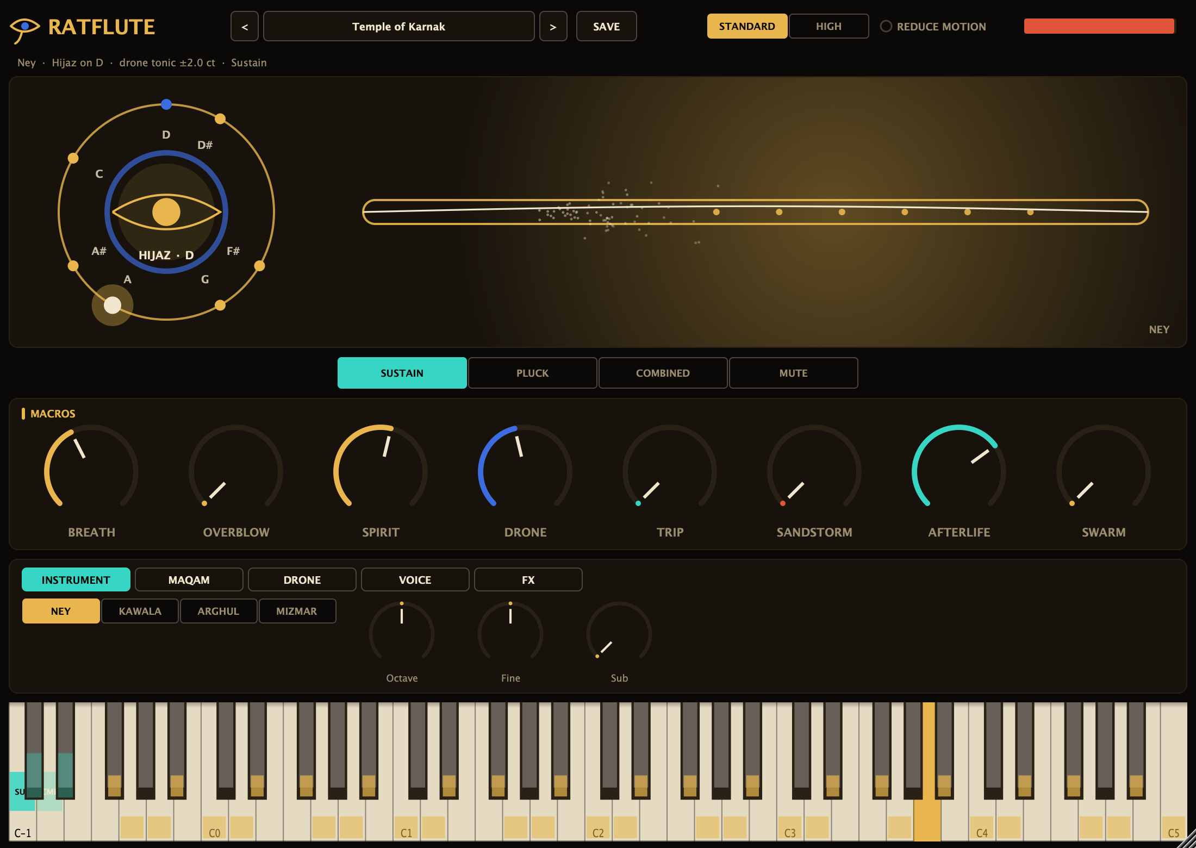Select the C node on the scale wheel
The height and width of the screenshot is (848, 1196).
73,158
